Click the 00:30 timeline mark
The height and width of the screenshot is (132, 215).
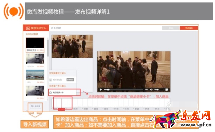point(86,109)
